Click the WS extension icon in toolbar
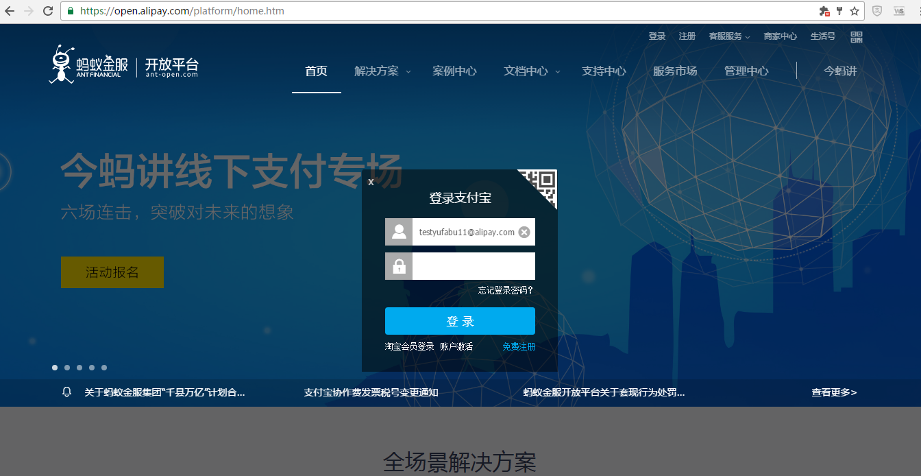Image resolution: width=921 pixels, height=476 pixels. (x=899, y=11)
